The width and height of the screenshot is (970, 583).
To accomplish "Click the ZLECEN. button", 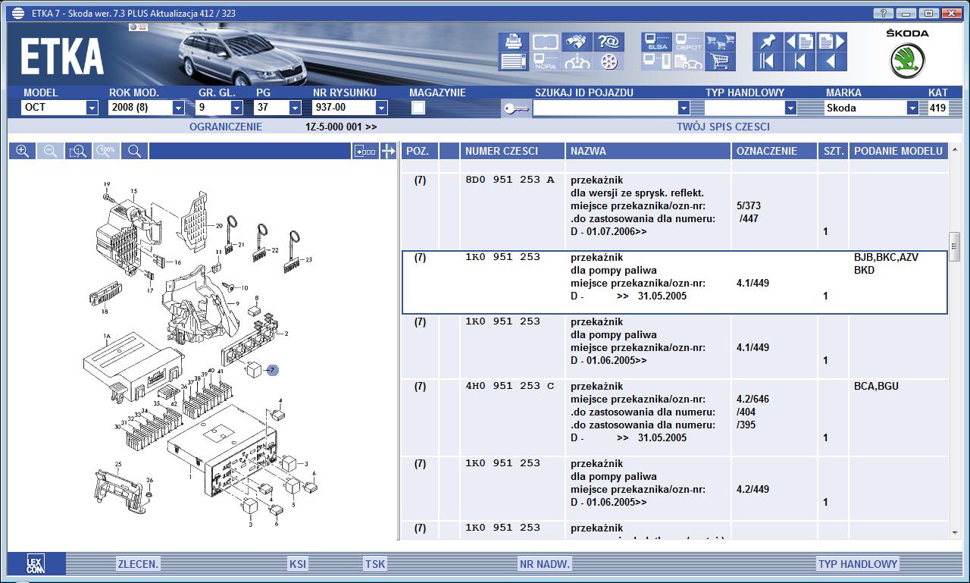I will pyautogui.click(x=138, y=564).
